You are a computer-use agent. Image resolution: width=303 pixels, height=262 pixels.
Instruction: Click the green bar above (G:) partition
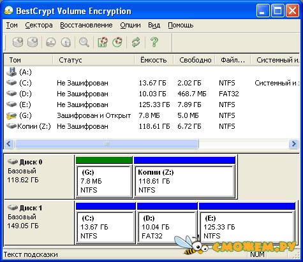(x=104, y=160)
